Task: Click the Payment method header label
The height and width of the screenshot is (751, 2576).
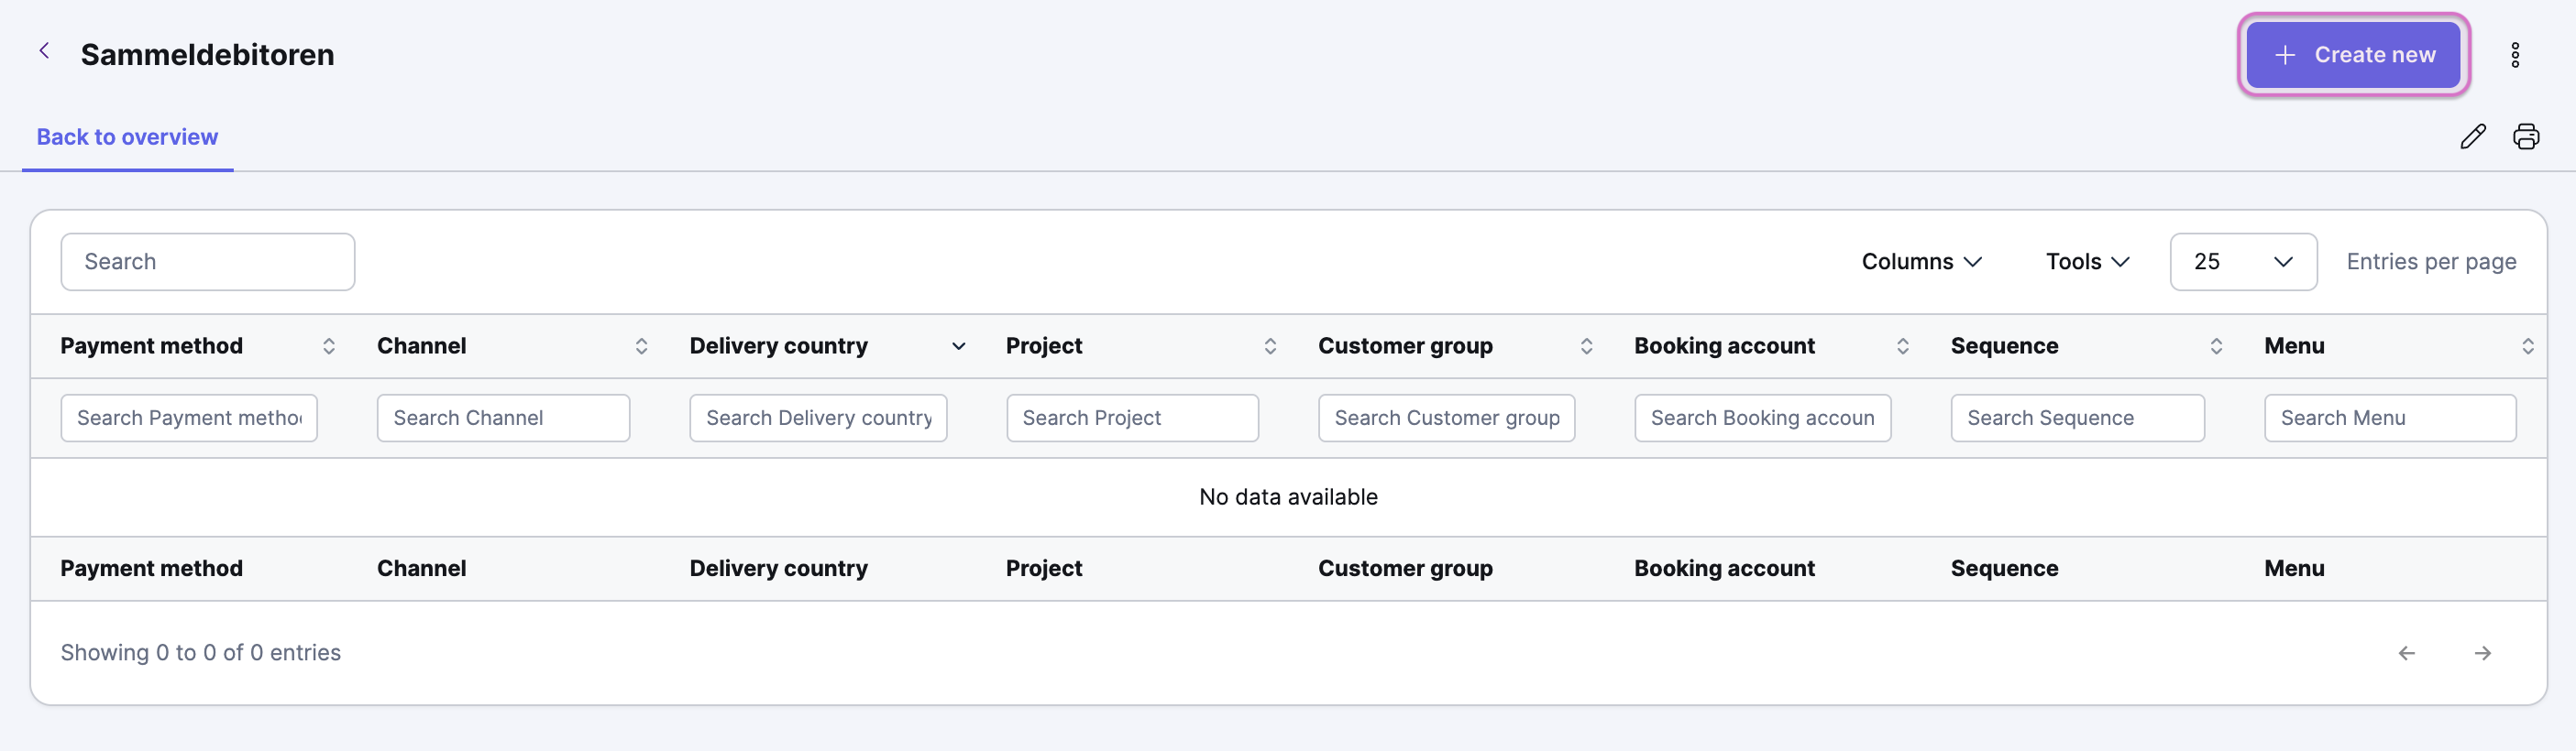Action: 151,346
